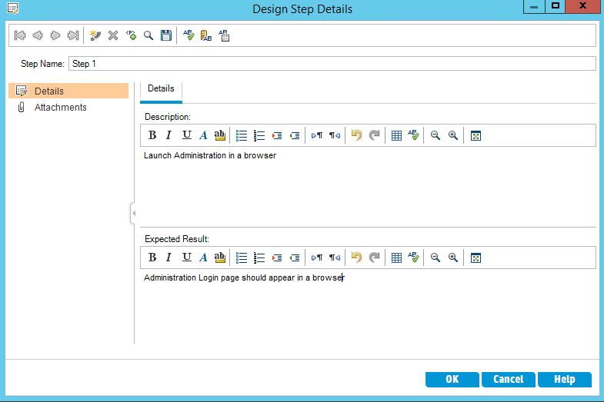Click the Save Steps floppy disk icon
This screenshot has width=604, height=402.
[165, 35]
